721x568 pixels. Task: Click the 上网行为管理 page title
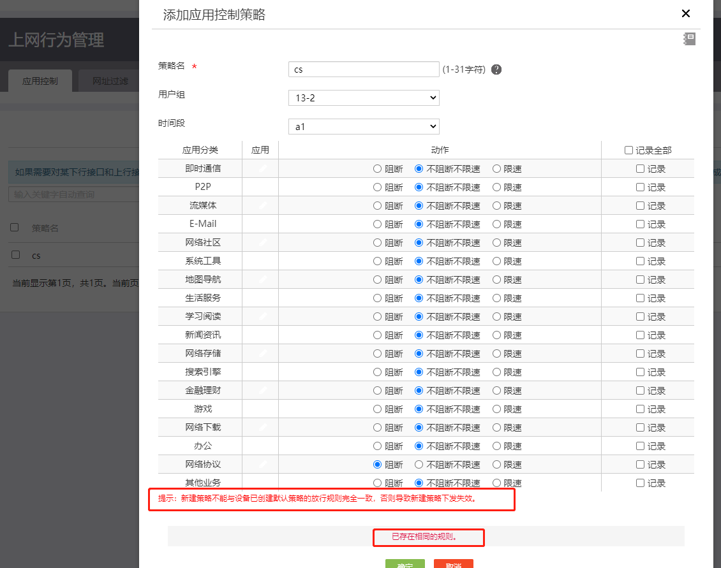pos(57,40)
